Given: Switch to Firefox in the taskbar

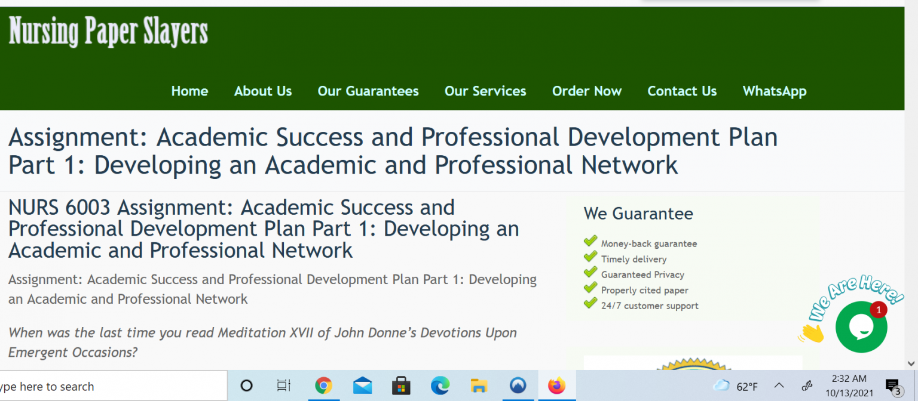Looking at the screenshot, I should pos(556,385).
